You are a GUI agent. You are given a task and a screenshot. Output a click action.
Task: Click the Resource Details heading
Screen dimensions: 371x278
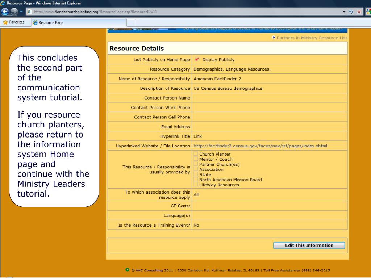[x=137, y=49]
